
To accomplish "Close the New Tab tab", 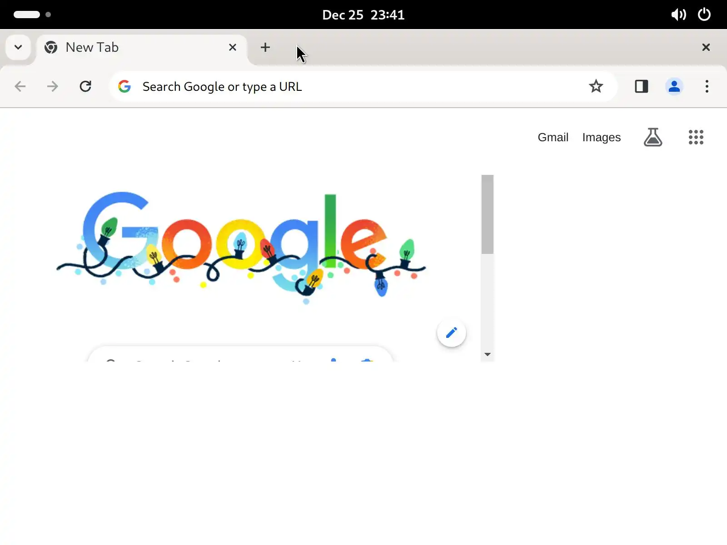I will (233, 47).
